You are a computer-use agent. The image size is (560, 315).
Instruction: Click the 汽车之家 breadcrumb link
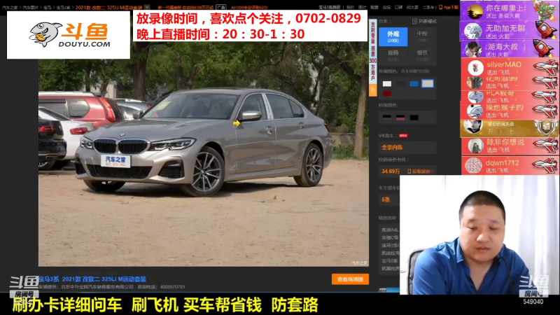click(x=10, y=7)
